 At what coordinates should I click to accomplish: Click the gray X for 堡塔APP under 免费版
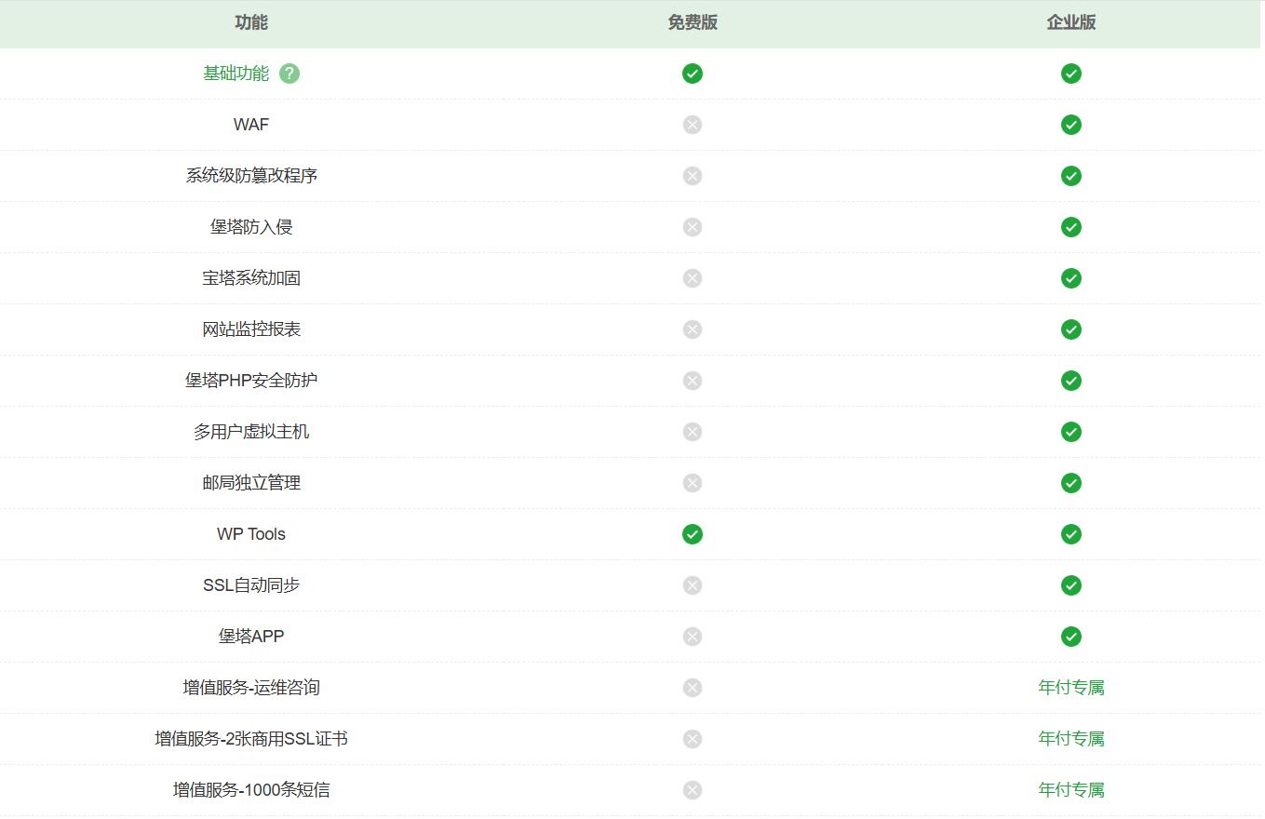click(692, 637)
